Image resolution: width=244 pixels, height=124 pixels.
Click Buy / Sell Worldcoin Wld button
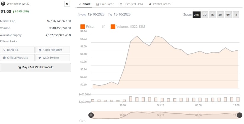coord(35,67)
